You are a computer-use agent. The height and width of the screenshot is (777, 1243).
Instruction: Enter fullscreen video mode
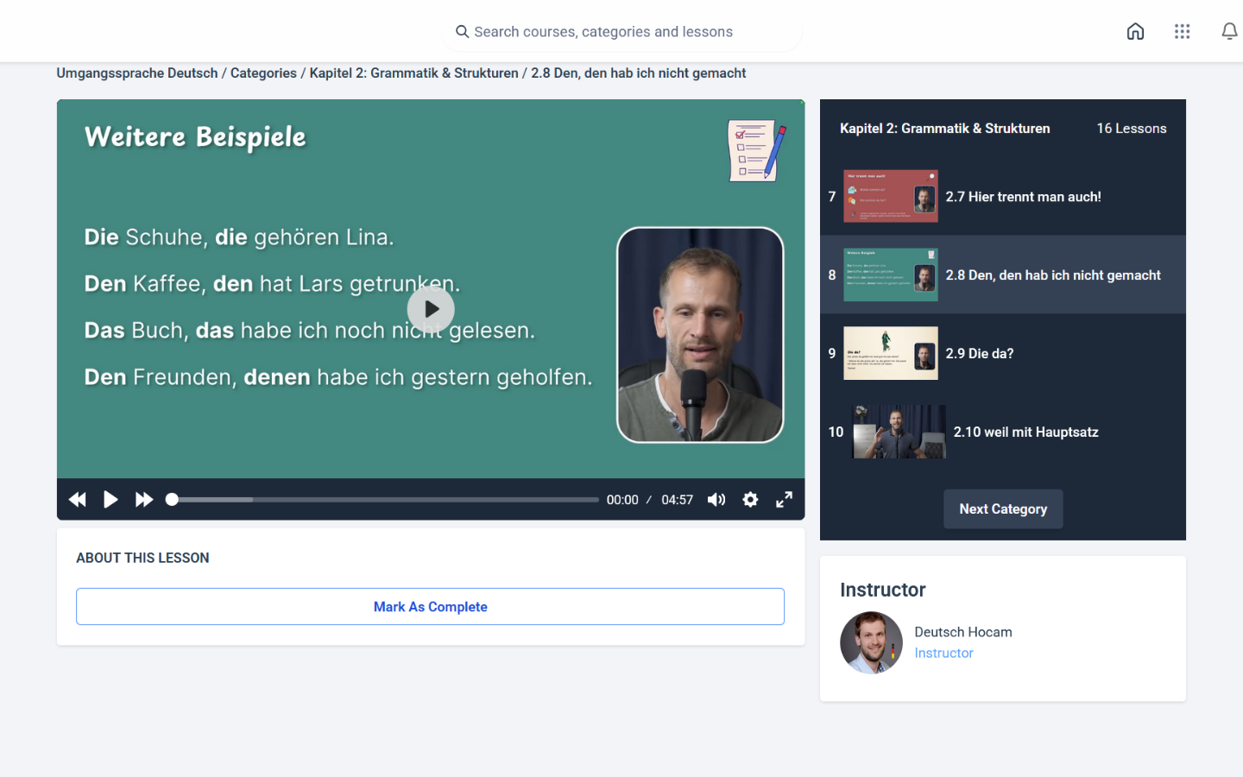784,500
